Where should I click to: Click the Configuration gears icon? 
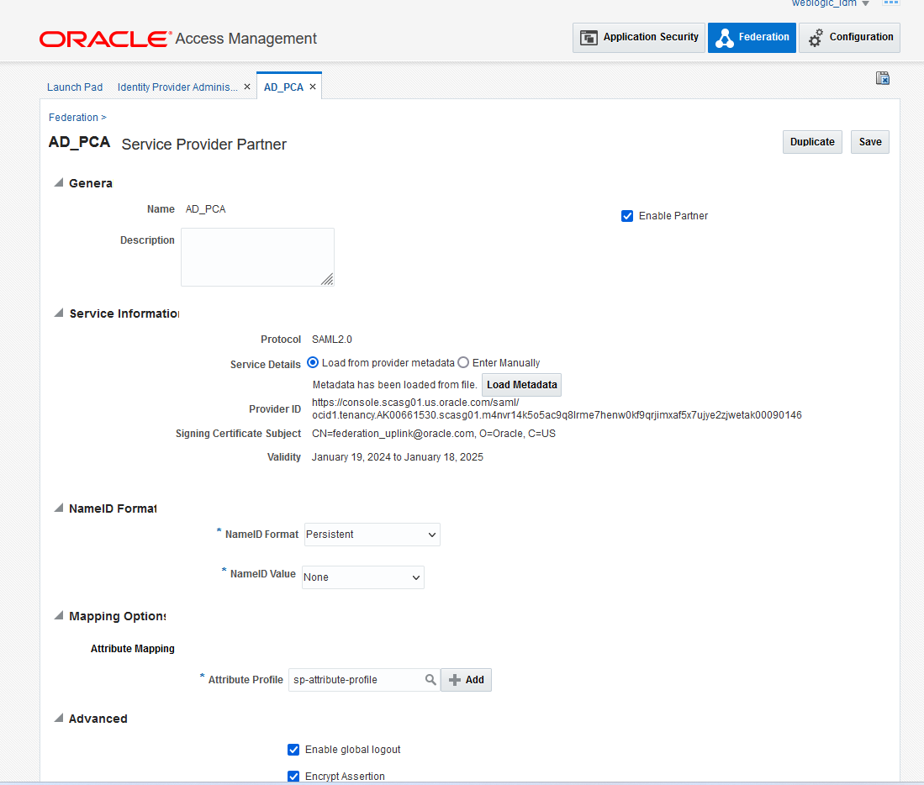point(816,39)
